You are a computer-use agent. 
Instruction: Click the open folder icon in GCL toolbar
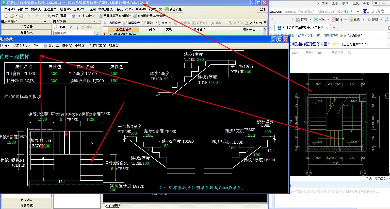coord(12,16)
